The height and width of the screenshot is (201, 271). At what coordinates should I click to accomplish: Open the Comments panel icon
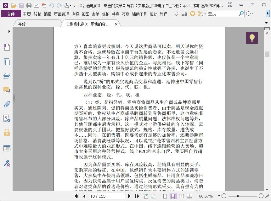pyautogui.click(x=7, y=90)
